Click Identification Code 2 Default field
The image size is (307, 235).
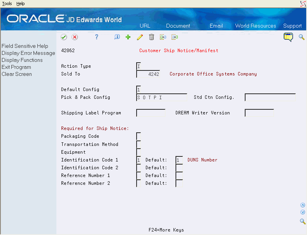[179, 168]
